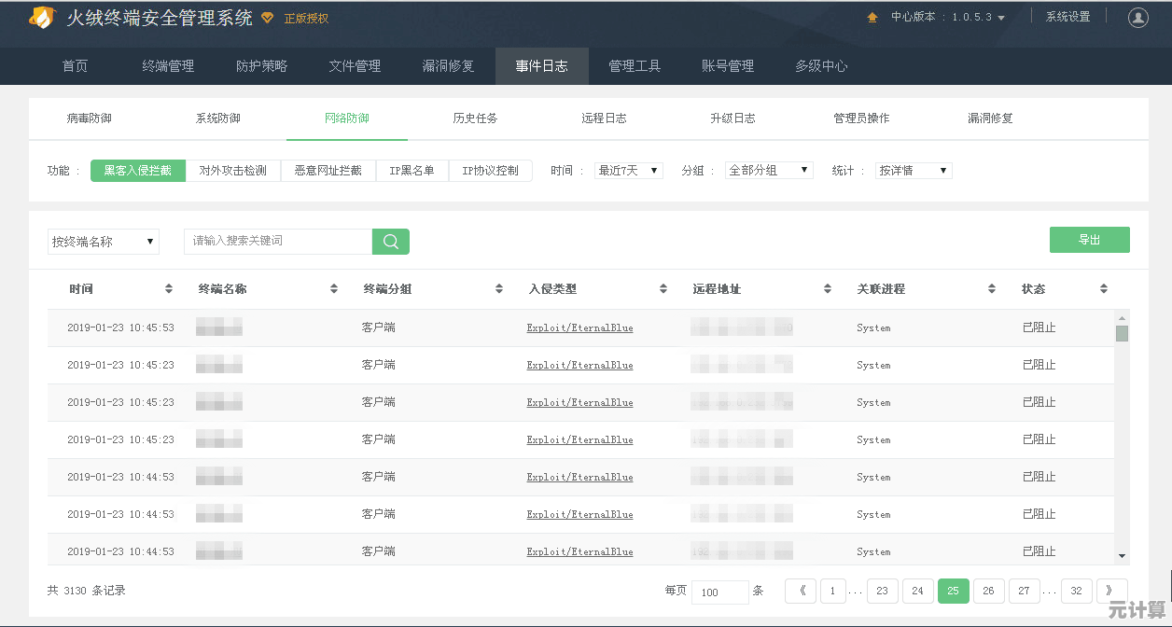Sort table by 终端名称 column arrows

click(334, 289)
